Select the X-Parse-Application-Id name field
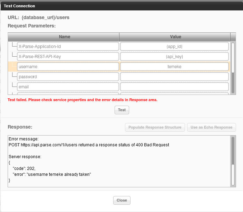243x212 pixels. pyautogui.click(x=68, y=47)
